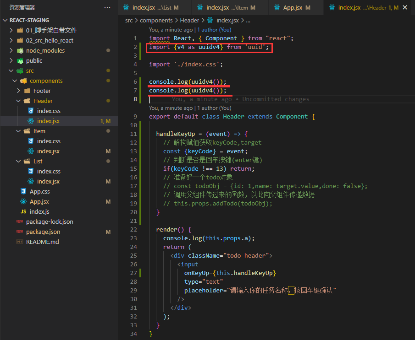
Task: Switch to the index.jsx ...\List tab
Action: (155, 8)
